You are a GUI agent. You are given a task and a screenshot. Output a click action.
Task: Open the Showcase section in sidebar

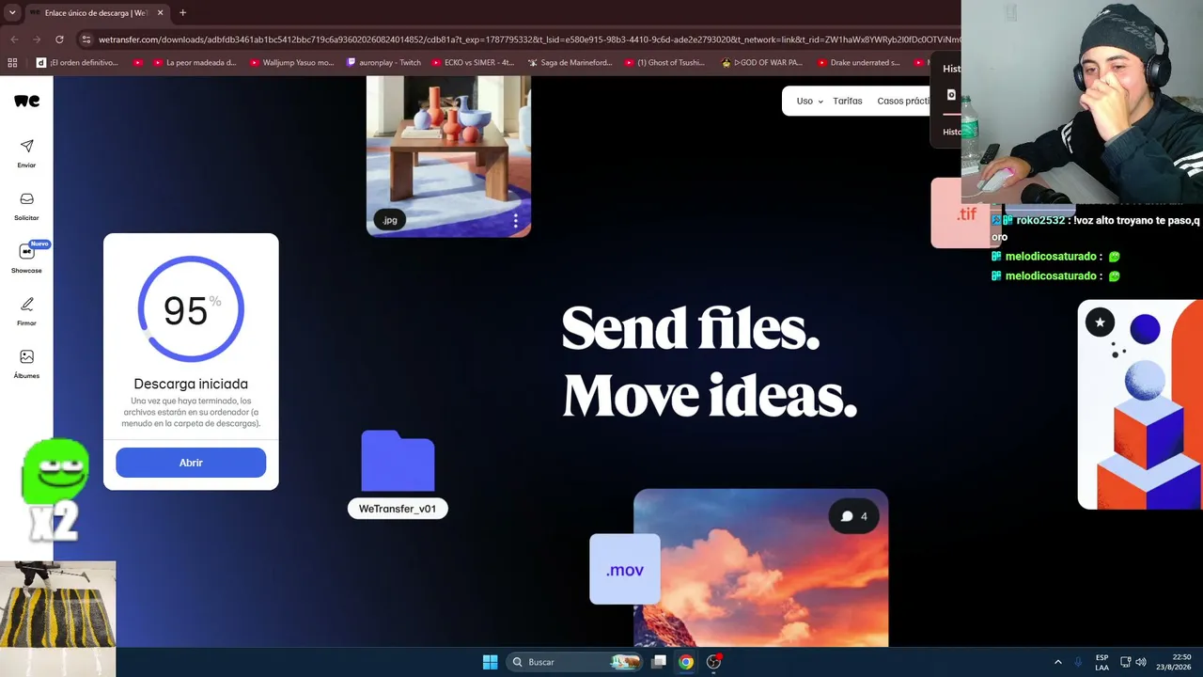pyautogui.click(x=26, y=258)
